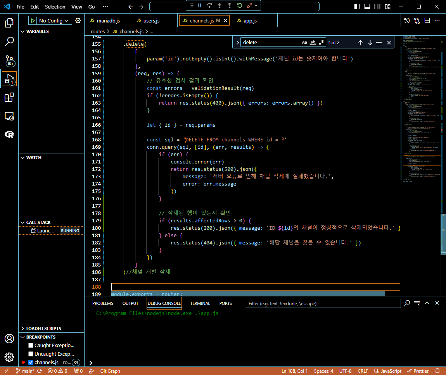Collapse the WATCH section
Screen dimensions: 446x375
[23, 158]
